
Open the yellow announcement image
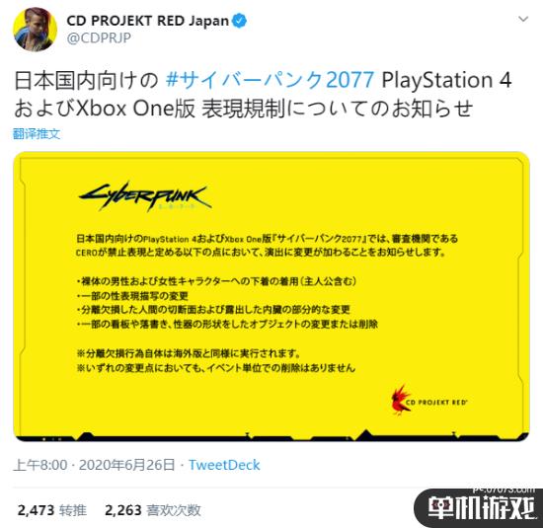click(271, 297)
